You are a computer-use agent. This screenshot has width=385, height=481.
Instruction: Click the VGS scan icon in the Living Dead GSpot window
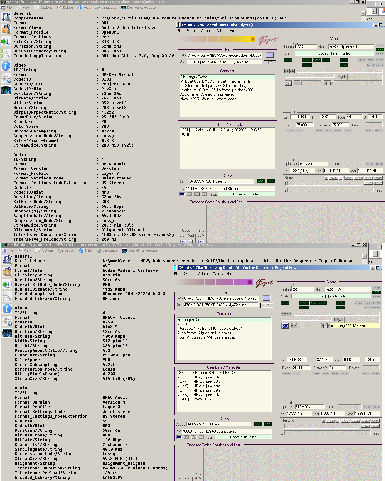[285, 326]
